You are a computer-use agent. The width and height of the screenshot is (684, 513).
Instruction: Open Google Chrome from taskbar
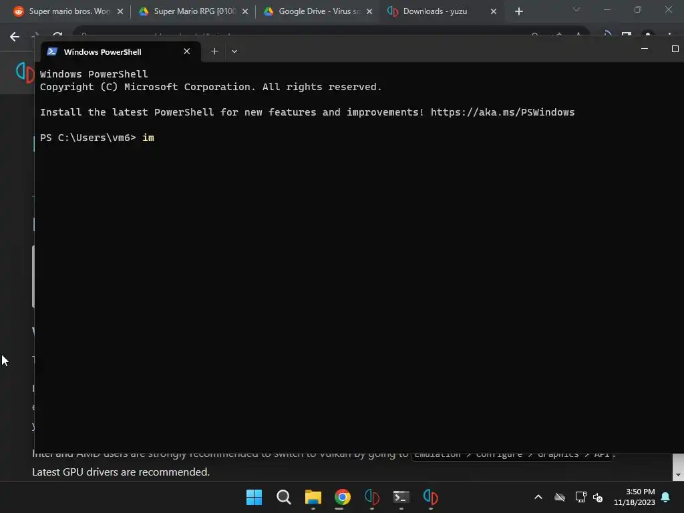tap(343, 497)
